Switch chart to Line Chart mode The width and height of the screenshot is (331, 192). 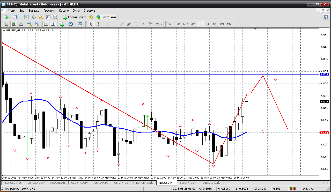(21, 24)
